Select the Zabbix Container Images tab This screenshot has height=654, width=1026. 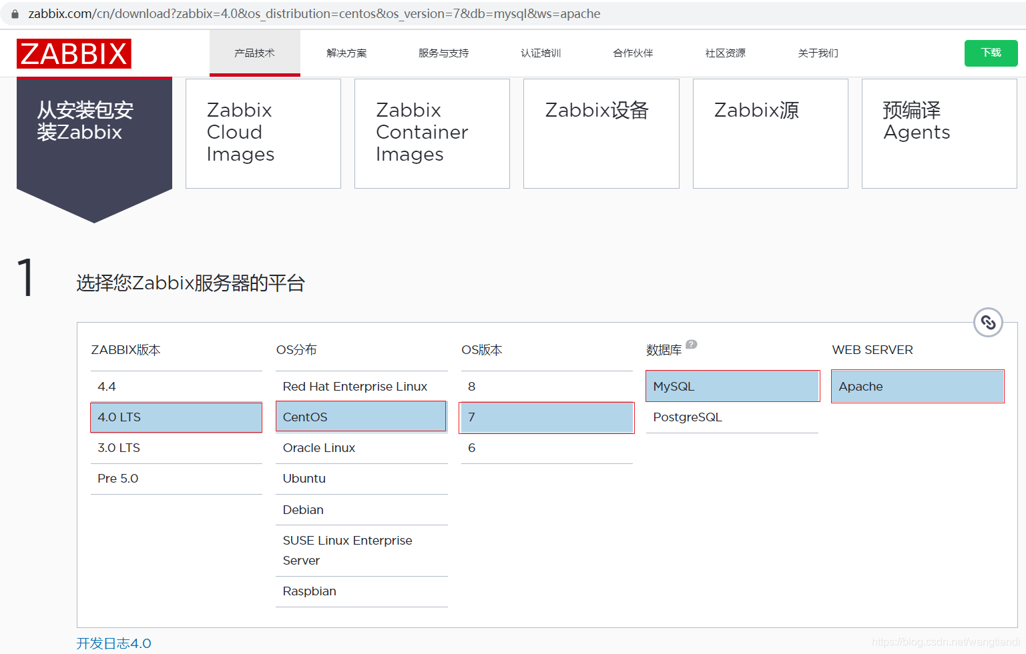click(x=432, y=133)
